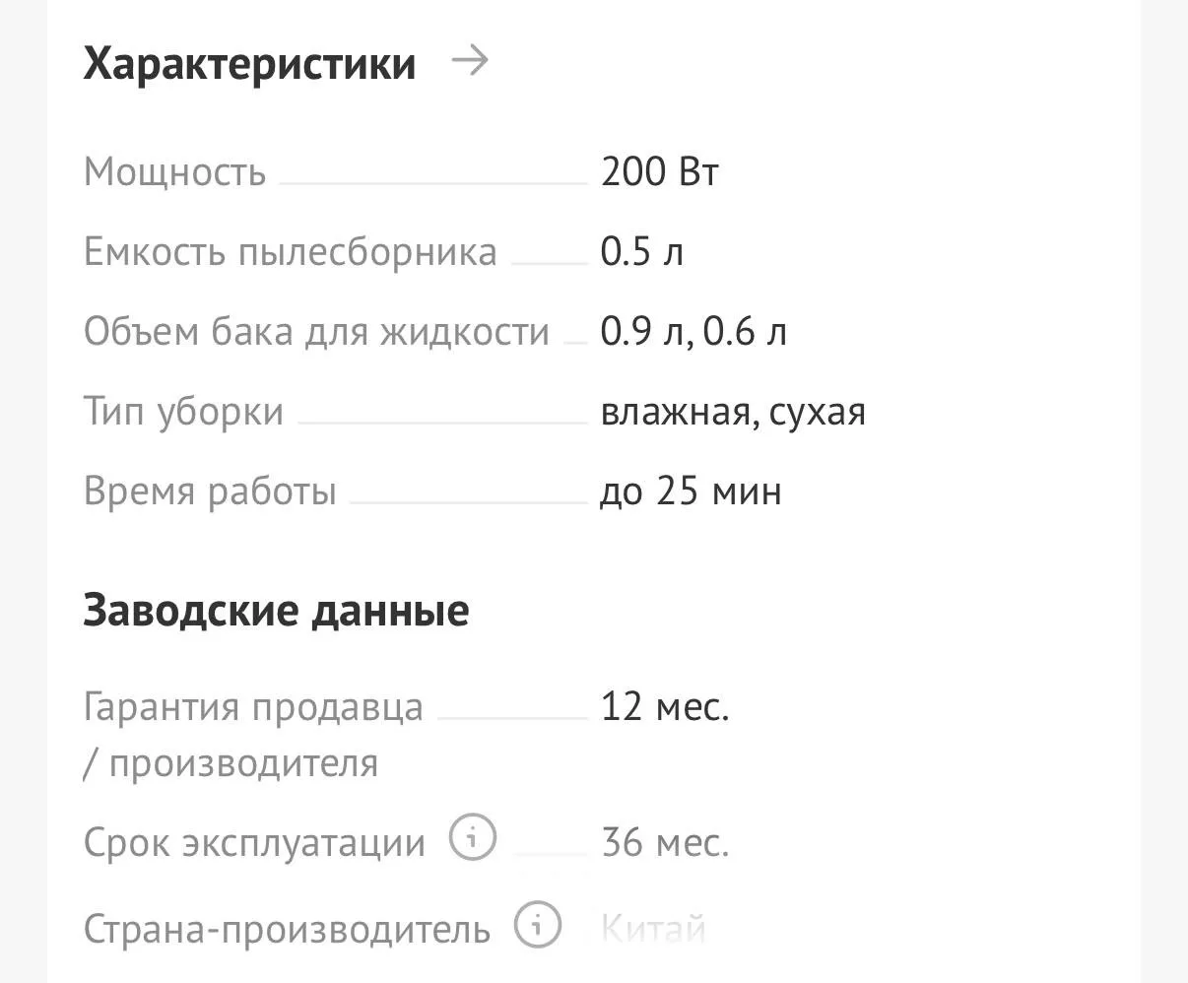Show info for Страна-производитель
Viewport: 1188px width, 983px height.
click(538, 925)
